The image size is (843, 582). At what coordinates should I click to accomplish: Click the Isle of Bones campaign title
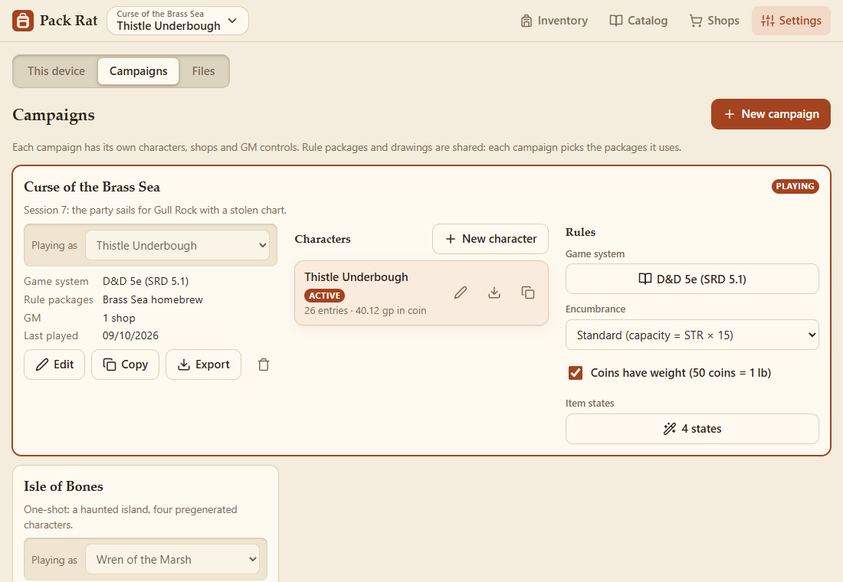pos(64,486)
